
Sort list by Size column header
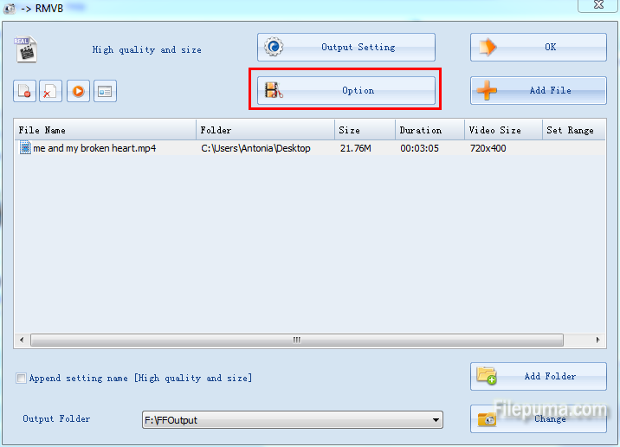[364, 130]
